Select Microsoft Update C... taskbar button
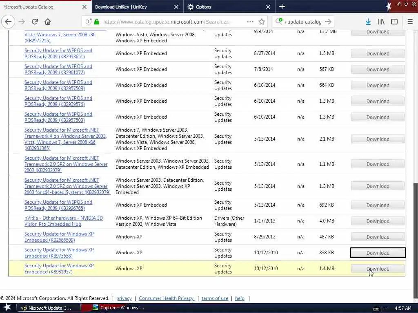Screen dimensions: 418x313 [x=48, y=308]
